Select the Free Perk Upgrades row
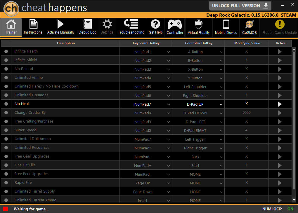The width and height of the screenshot is (298, 213). click(x=146, y=174)
